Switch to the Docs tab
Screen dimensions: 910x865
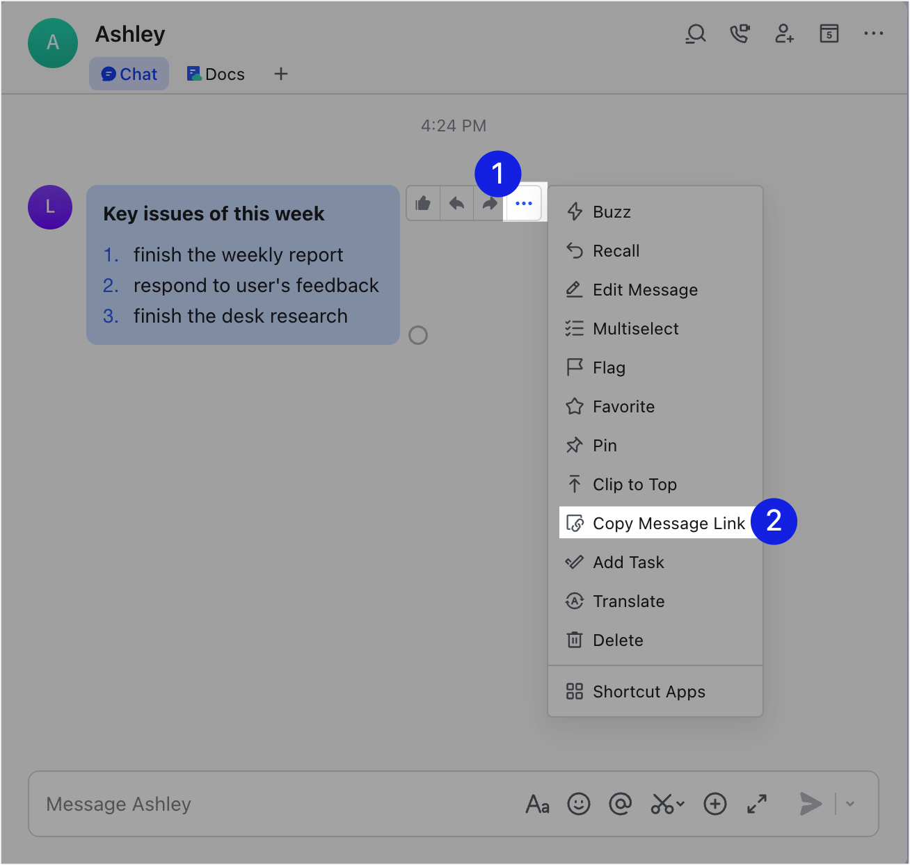point(215,73)
